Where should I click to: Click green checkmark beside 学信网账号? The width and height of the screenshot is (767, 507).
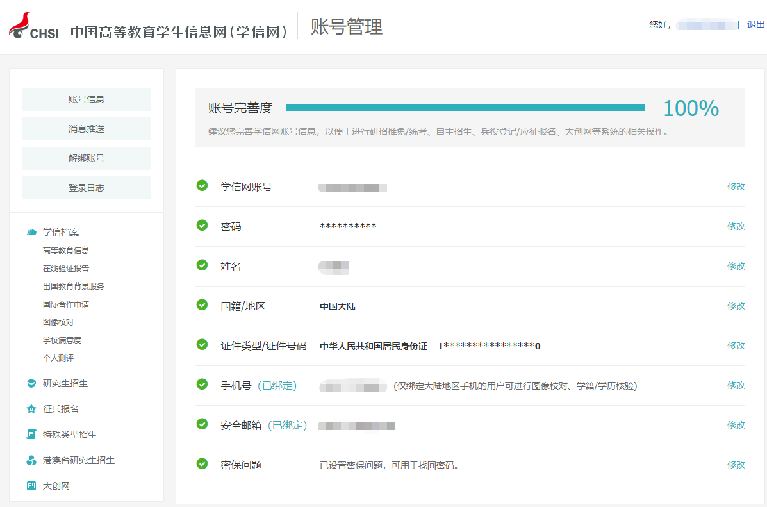202,186
